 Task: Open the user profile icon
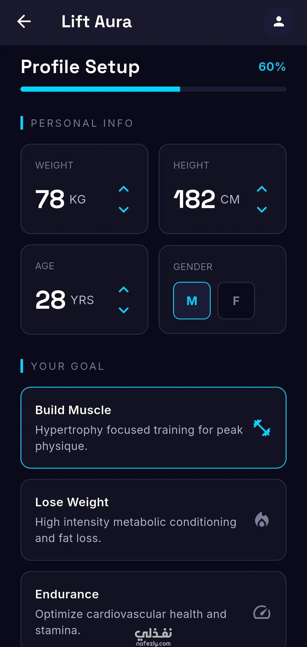click(x=279, y=22)
